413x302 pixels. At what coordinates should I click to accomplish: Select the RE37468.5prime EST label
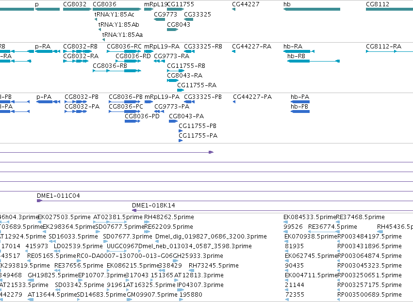pyautogui.click(x=360, y=217)
